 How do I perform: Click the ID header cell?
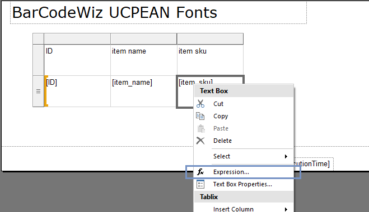(77, 60)
